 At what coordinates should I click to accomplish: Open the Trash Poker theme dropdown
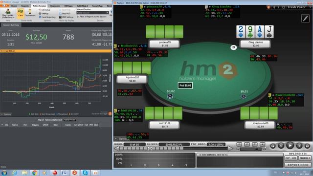pos(310,7)
